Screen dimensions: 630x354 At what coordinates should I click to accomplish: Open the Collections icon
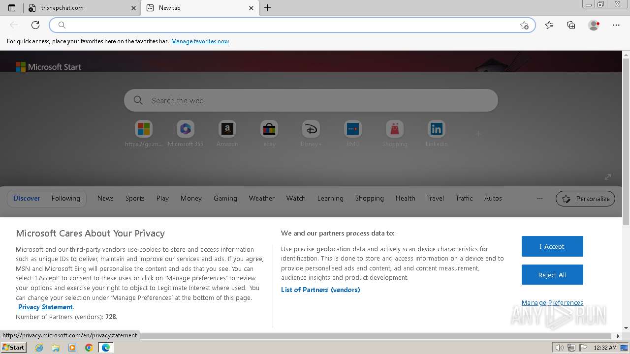(x=571, y=25)
